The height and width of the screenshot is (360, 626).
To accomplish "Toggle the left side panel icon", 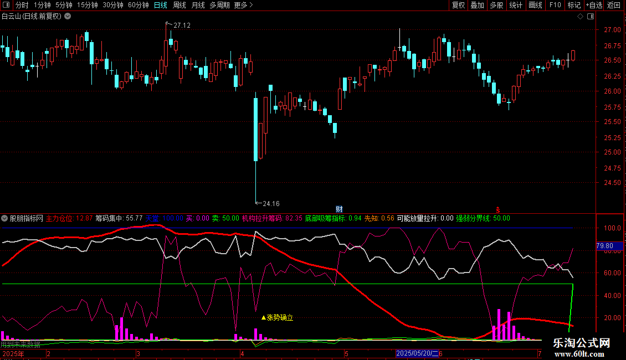I will [x=6, y=5].
